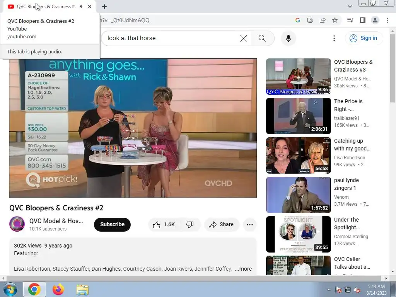The width and height of the screenshot is (396, 297).
Task: Click the magnifier search button
Action: coord(262,38)
